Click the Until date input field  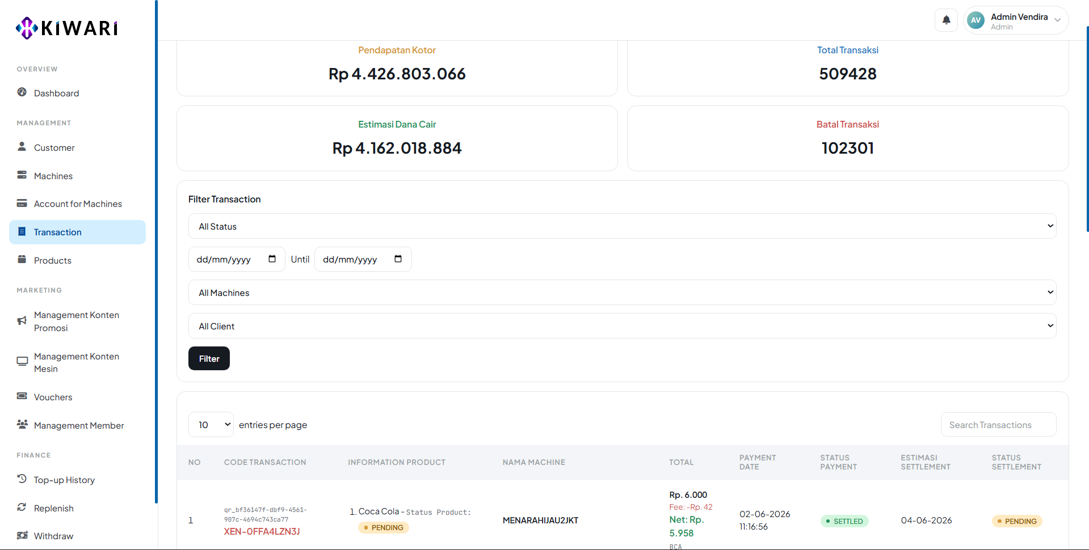363,259
